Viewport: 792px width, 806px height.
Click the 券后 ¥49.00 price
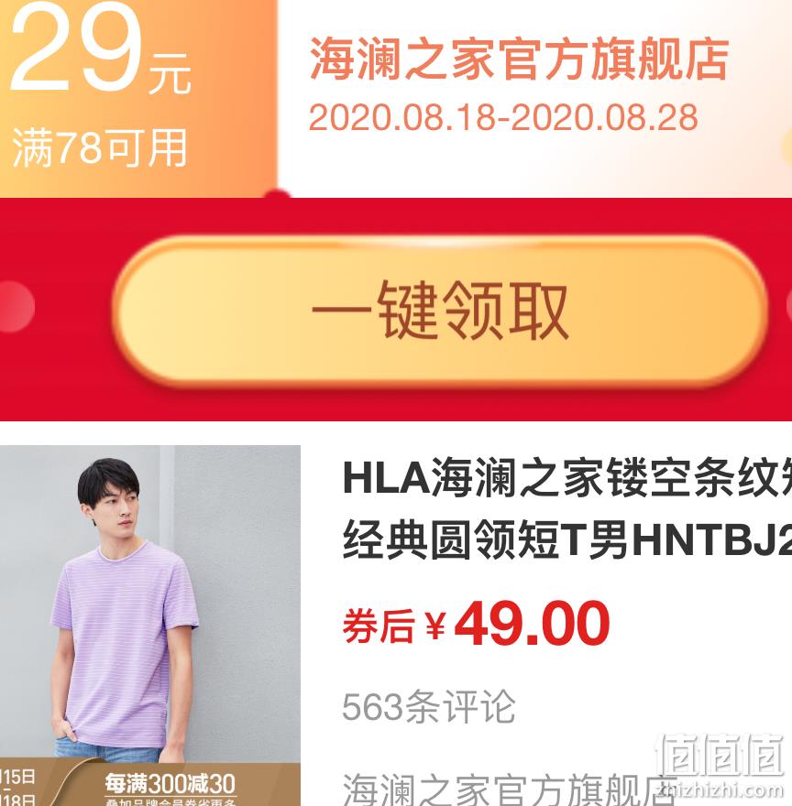pos(476,624)
